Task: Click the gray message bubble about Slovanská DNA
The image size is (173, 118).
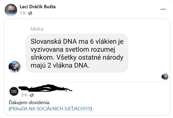Action: [77, 53]
